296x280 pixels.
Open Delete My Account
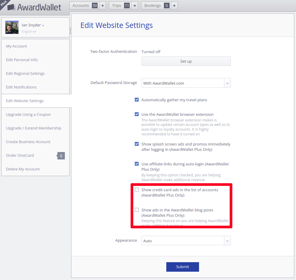coord(23,169)
